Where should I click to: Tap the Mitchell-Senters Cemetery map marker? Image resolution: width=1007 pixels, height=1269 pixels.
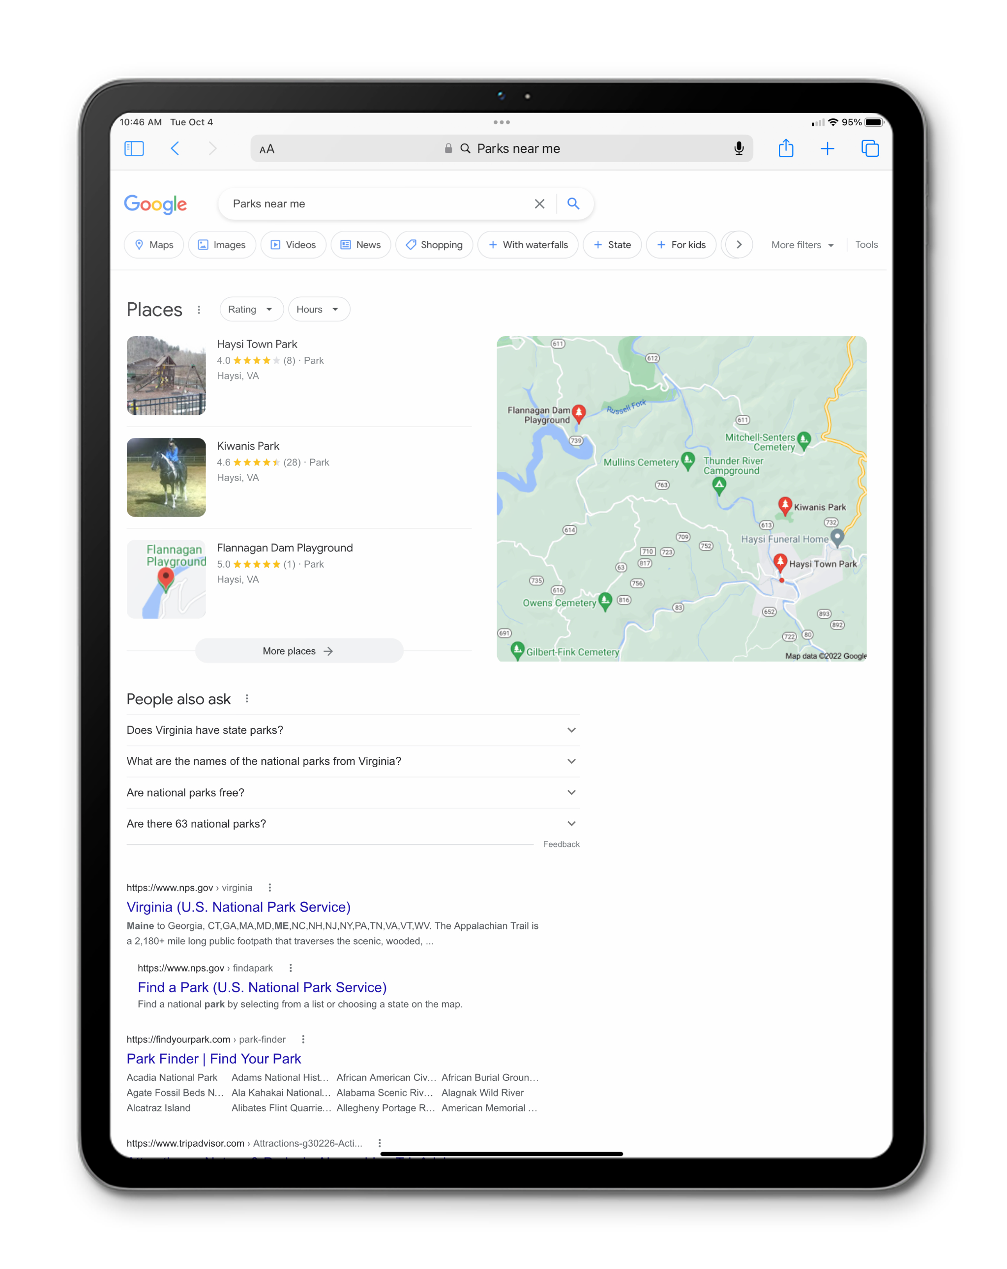[803, 440]
